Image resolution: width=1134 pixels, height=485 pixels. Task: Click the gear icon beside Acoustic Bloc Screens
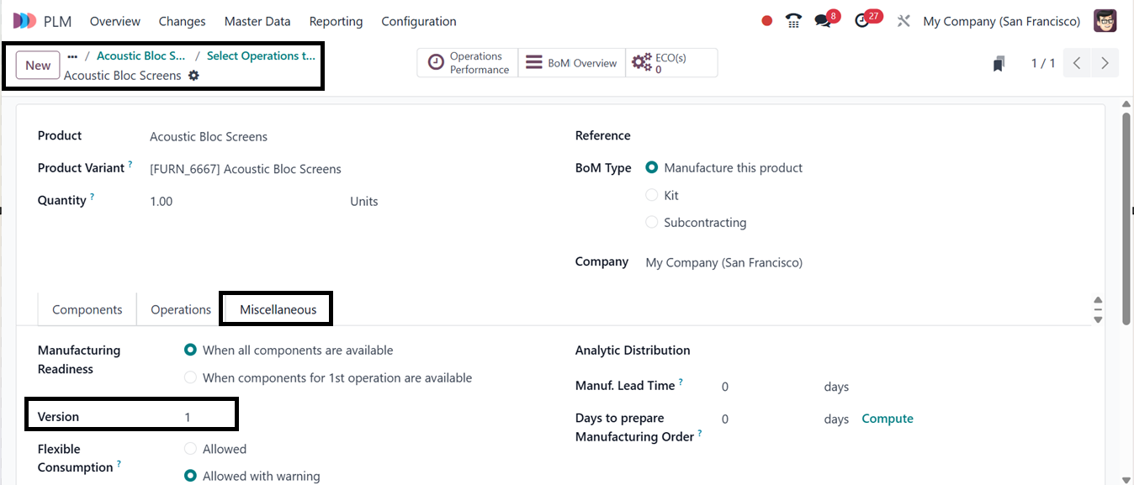(194, 76)
